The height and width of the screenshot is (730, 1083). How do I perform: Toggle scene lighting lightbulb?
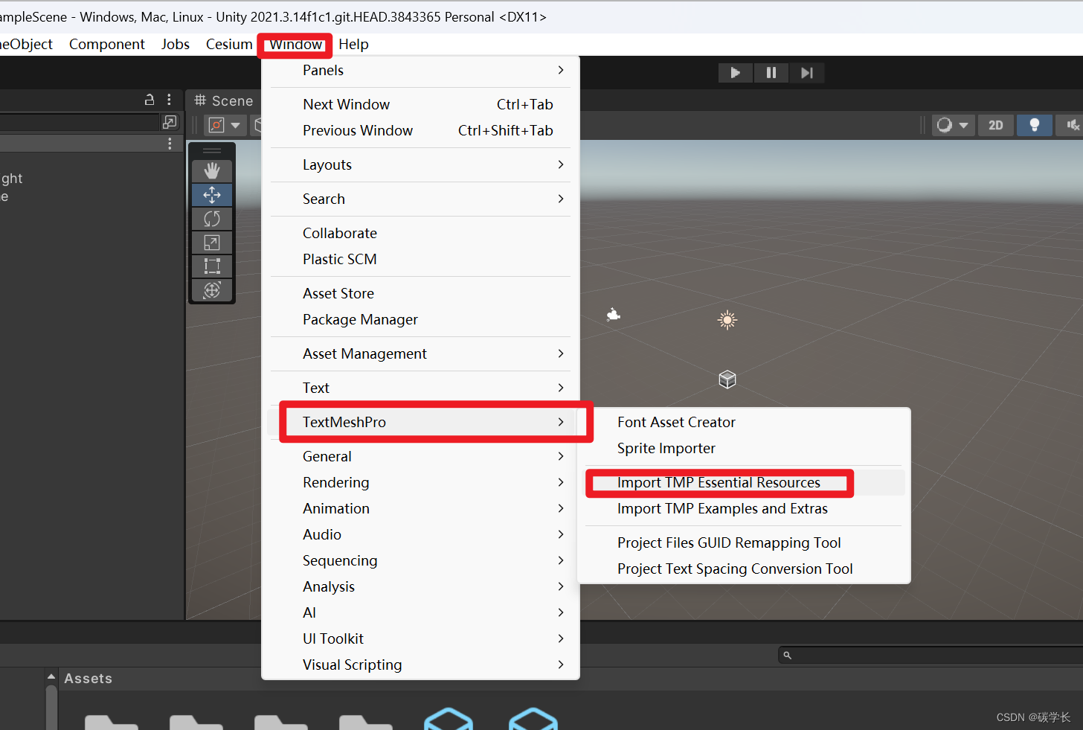(1034, 125)
